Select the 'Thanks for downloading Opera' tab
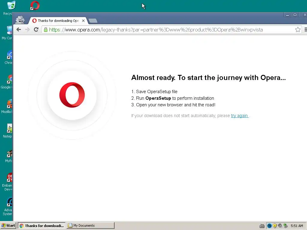 (58, 21)
